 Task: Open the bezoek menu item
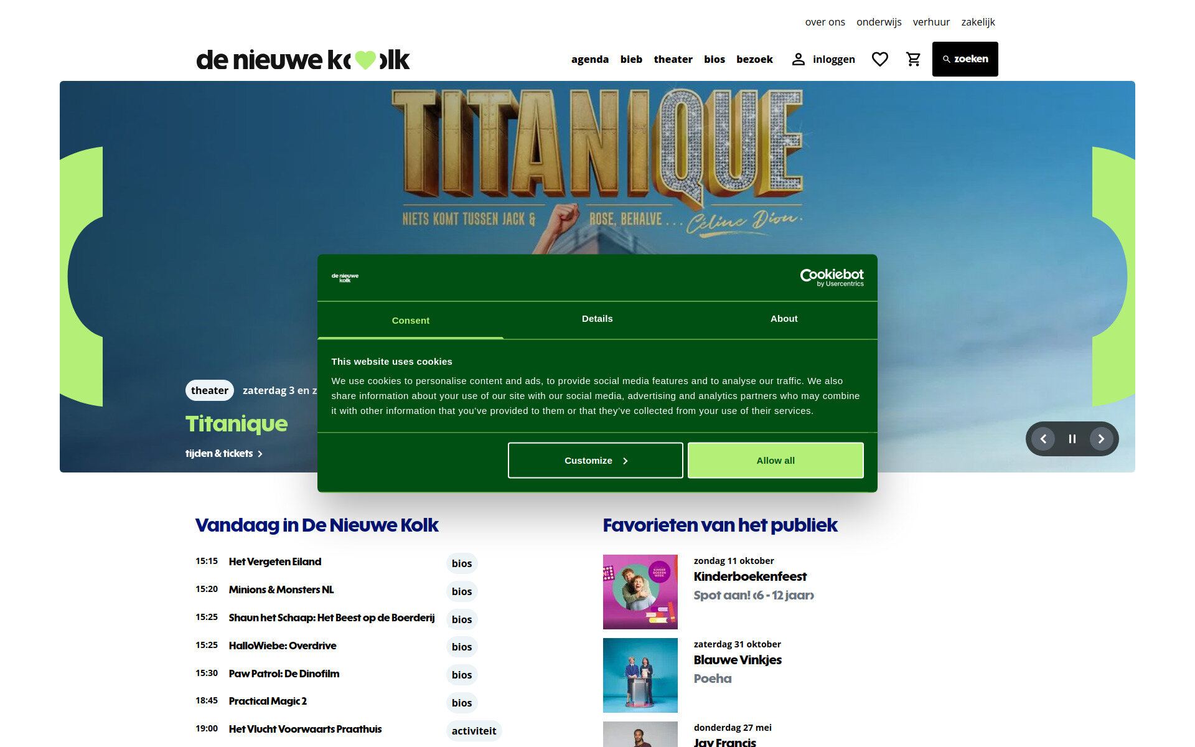click(754, 59)
